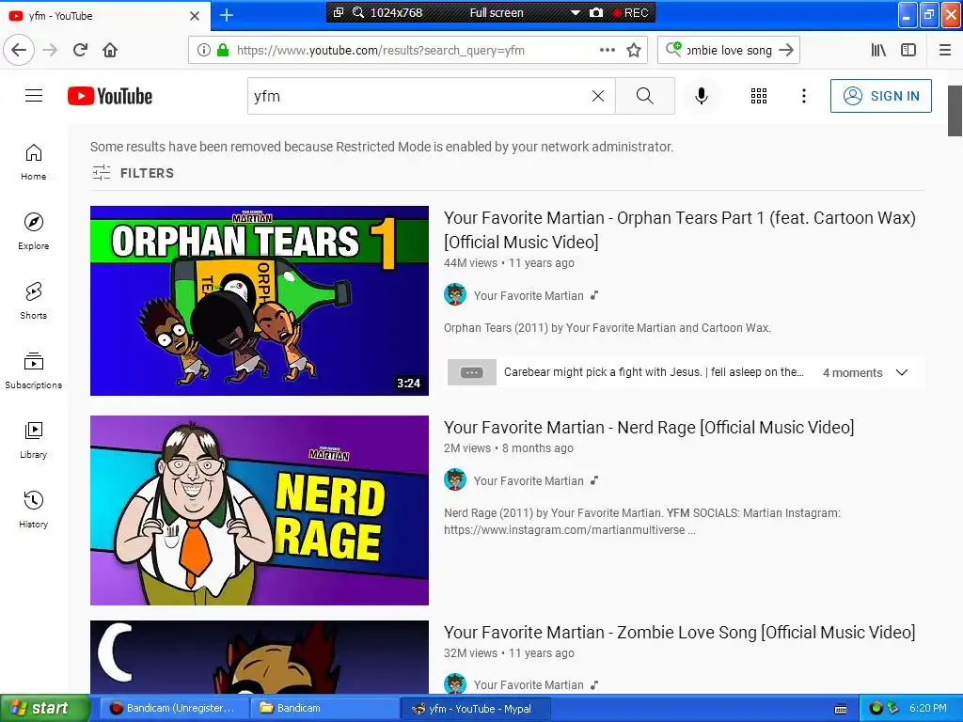This screenshot has height=722, width=963.
Task: Go to browser home page
Action: point(111,51)
